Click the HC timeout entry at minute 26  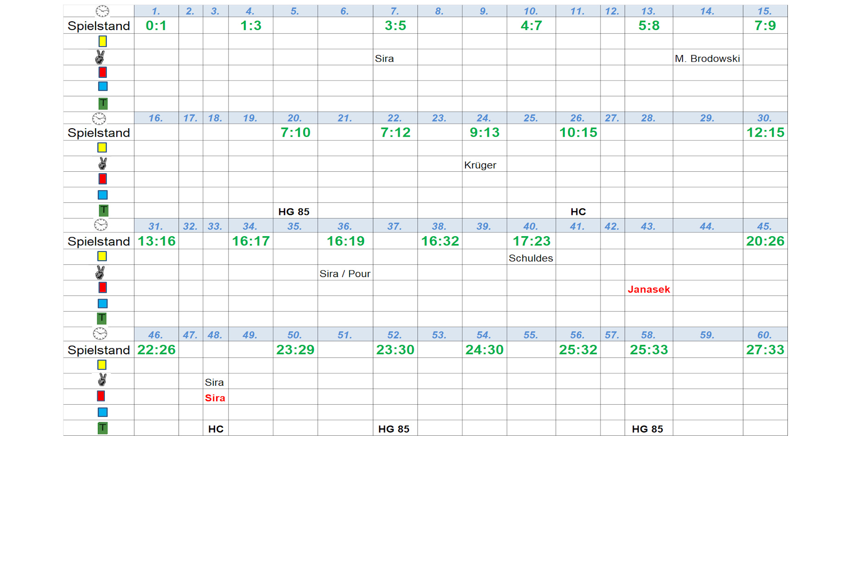578,212
